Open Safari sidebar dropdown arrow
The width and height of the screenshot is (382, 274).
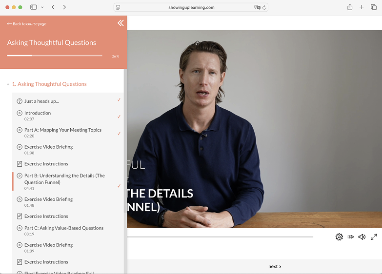42,7
